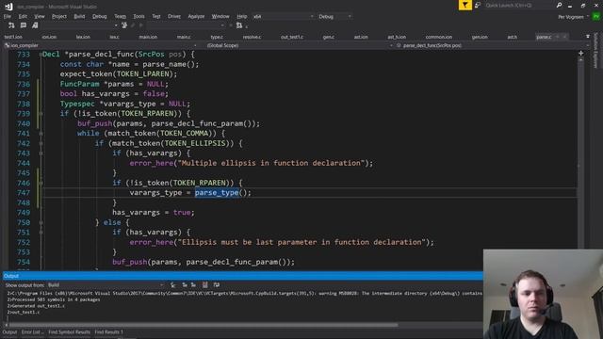Collapse the else block at line 750
This screenshot has width=603, height=339.
[41, 222]
